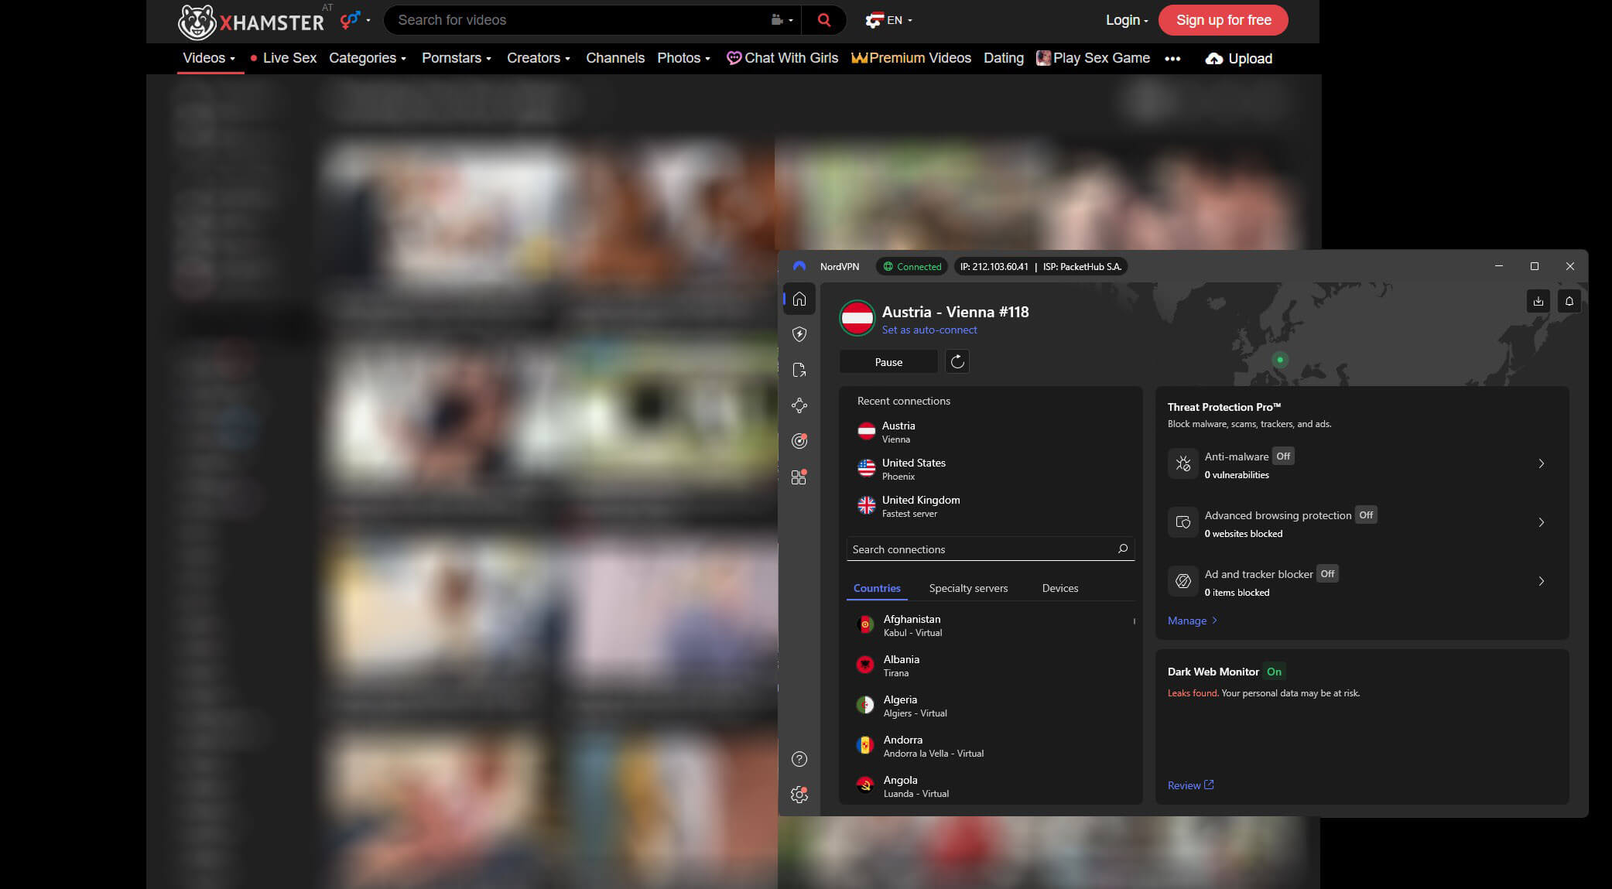Click the United States flag in Recent connections

867,468
